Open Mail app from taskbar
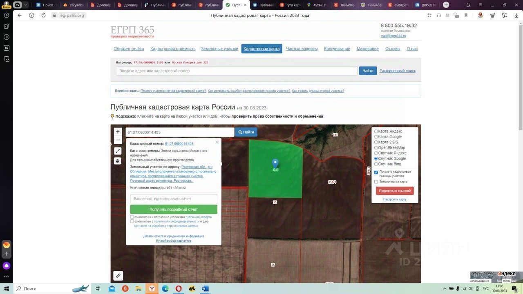The height and width of the screenshot is (294, 523). [112, 289]
